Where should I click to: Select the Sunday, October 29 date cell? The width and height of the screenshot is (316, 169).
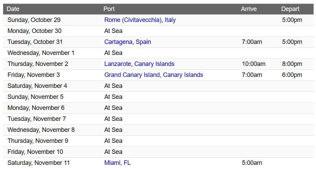34,20
